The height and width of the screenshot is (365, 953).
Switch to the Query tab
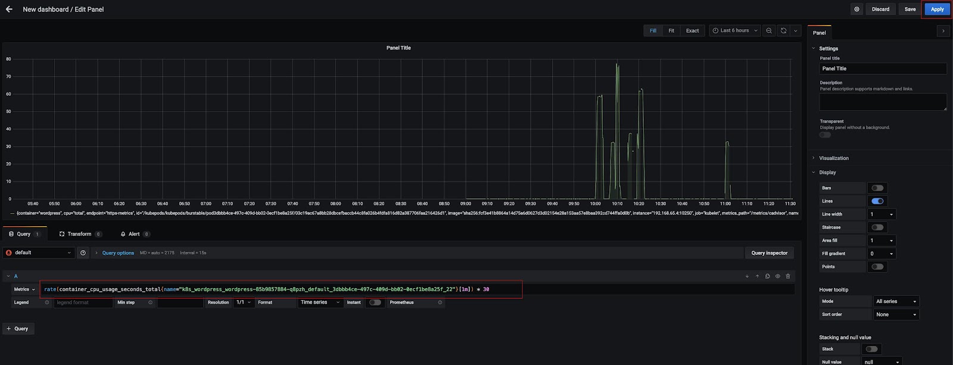(x=24, y=234)
